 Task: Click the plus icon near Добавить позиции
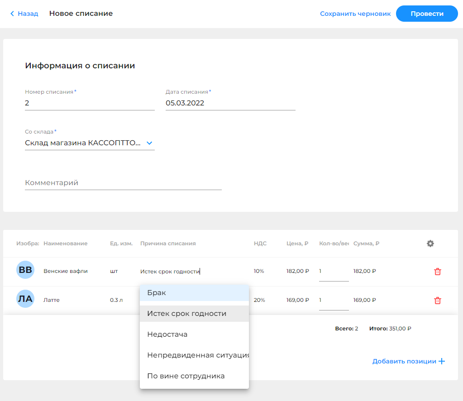pos(442,361)
